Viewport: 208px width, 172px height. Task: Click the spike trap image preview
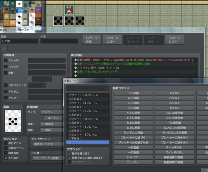coord(13,121)
